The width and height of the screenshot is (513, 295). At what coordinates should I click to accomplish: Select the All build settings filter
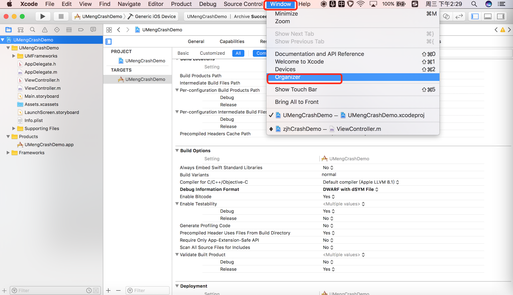coord(238,53)
